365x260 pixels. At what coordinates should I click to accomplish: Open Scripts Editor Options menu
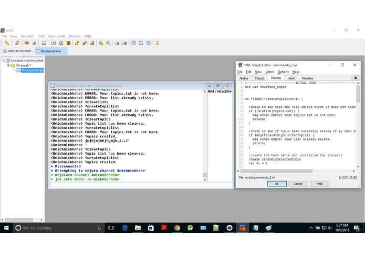(x=283, y=72)
